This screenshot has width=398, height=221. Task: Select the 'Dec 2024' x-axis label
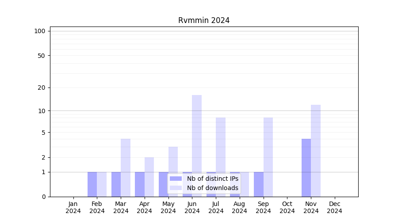335,207
